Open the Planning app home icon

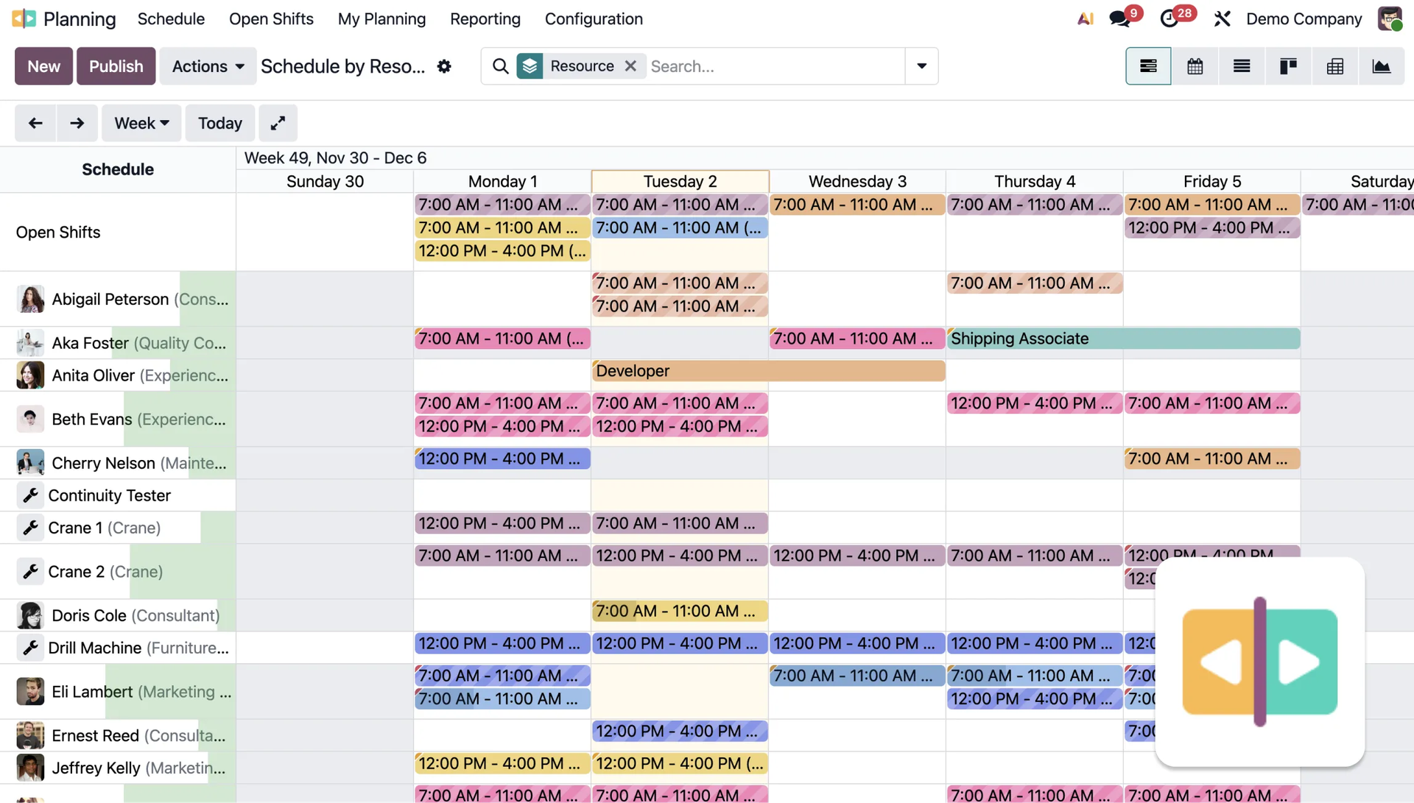[24, 19]
